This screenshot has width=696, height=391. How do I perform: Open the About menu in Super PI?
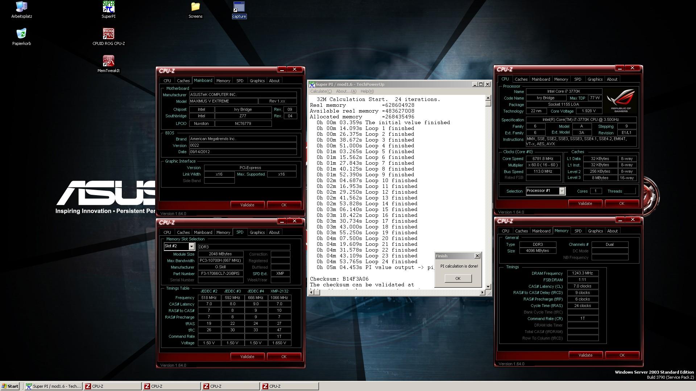click(346, 91)
